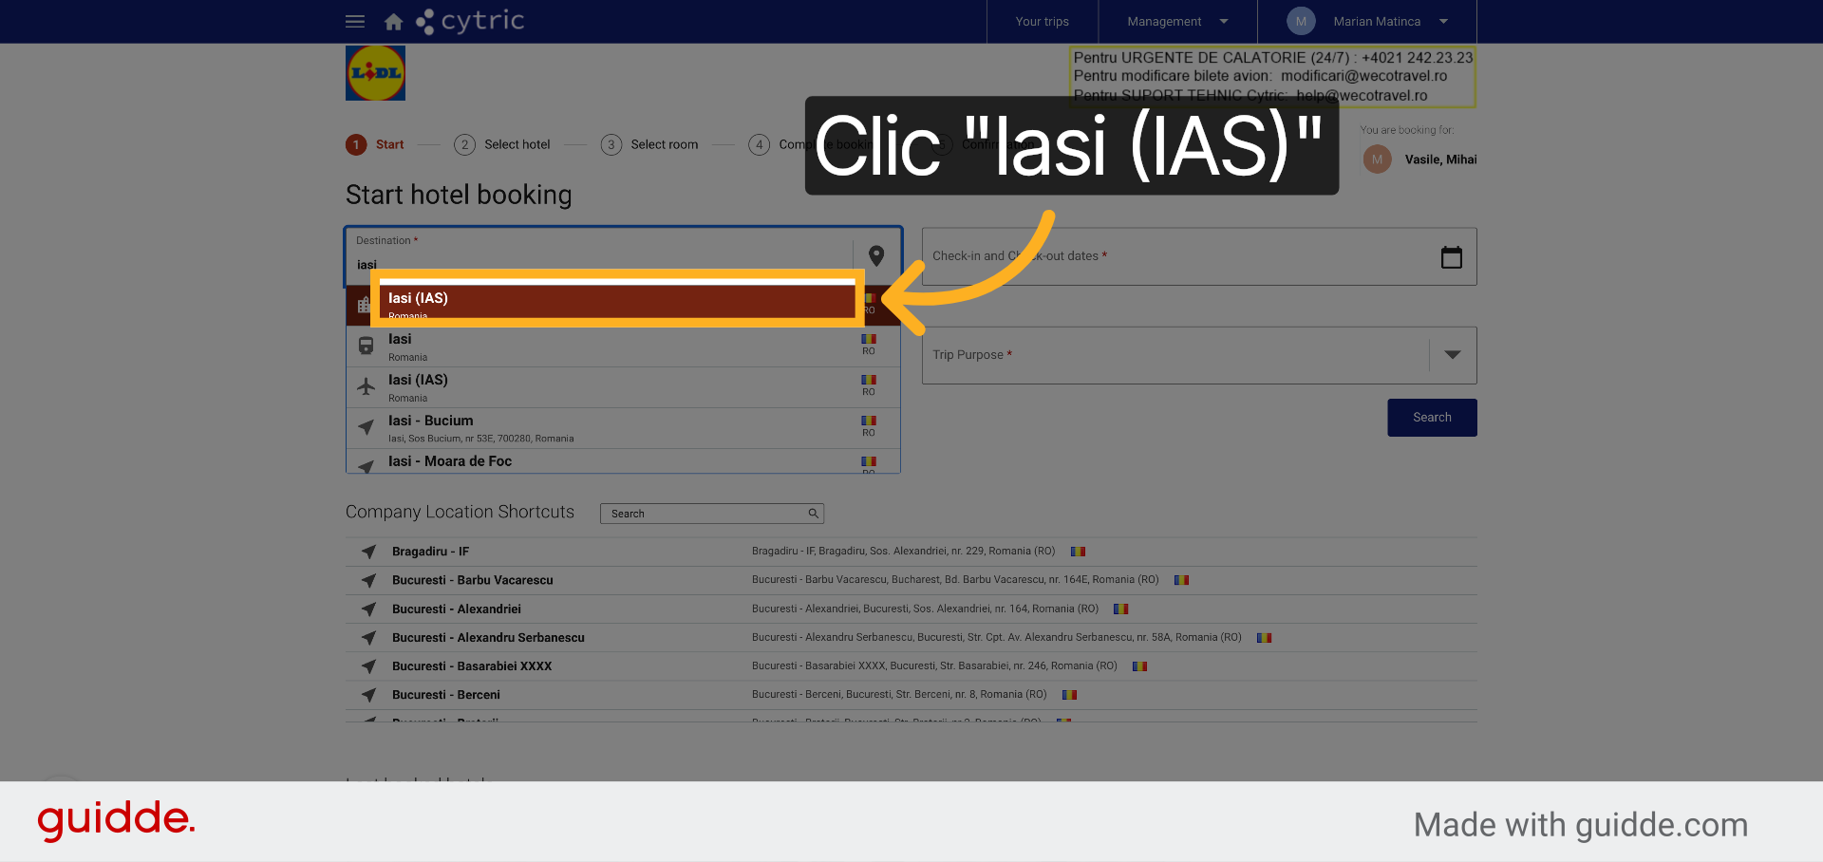Image resolution: width=1823 pixels, height=862 pixels.
Task: Click the Vasile, Mihai traveler avatar
Action: tap(1377, 159)
